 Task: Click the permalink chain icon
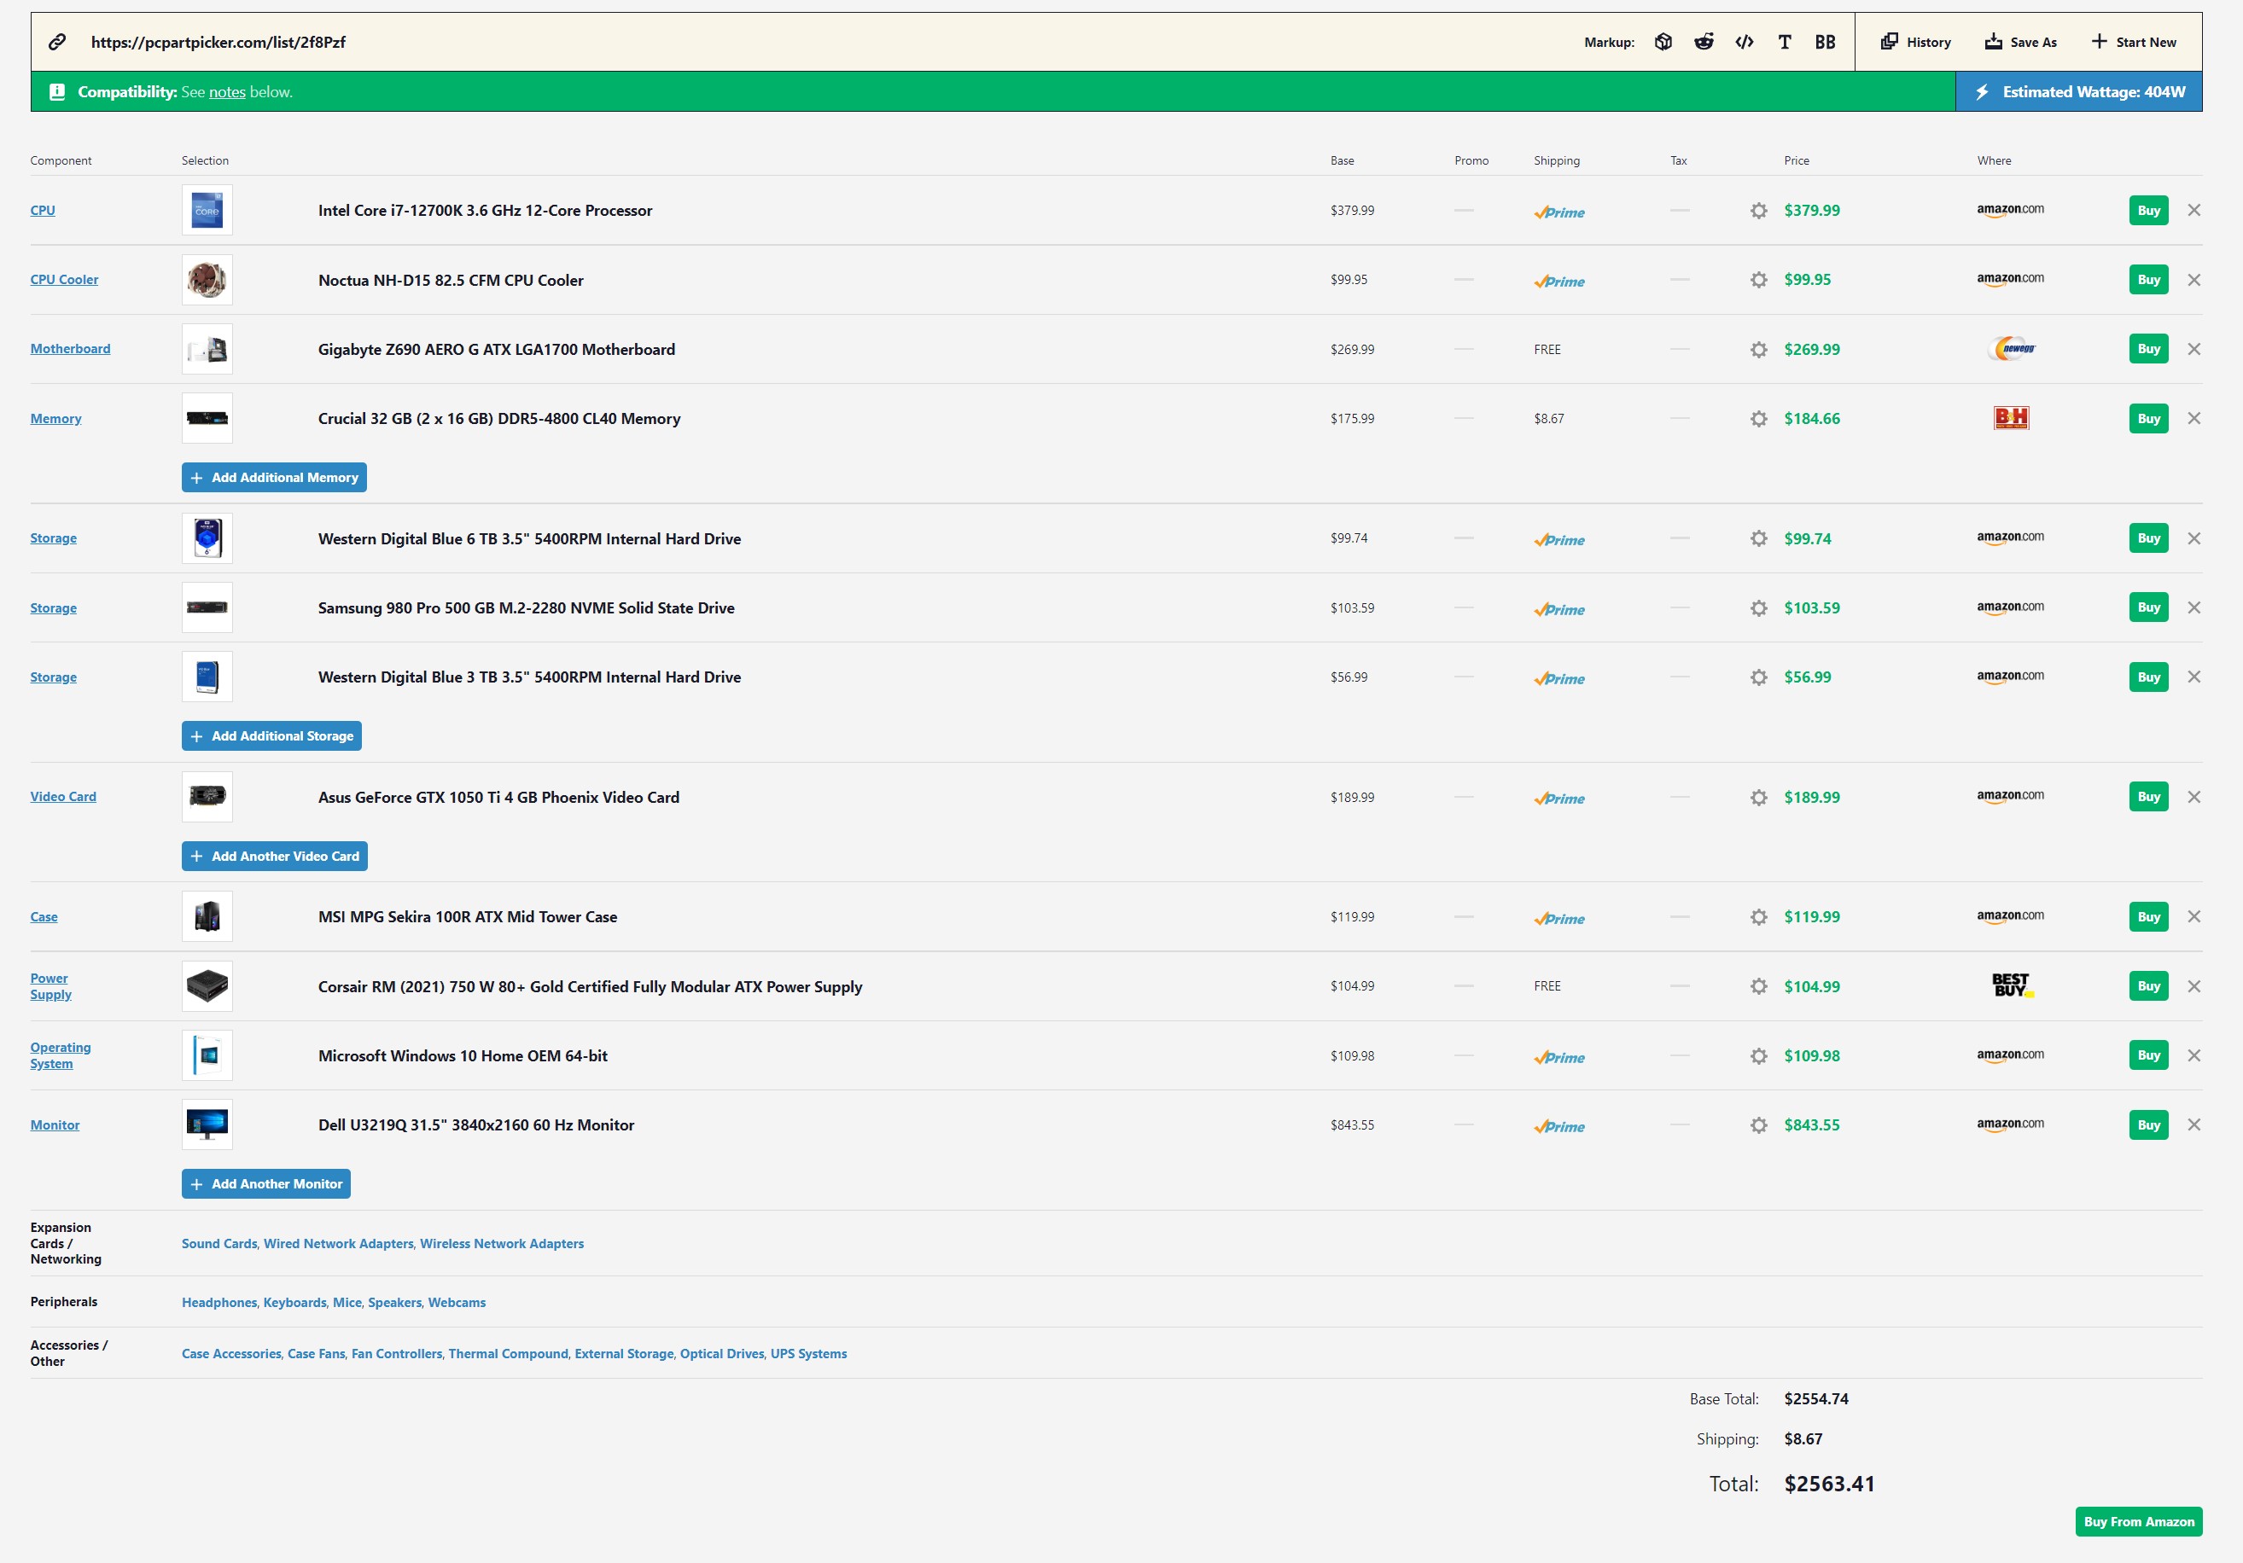click(x=58, y=42)
